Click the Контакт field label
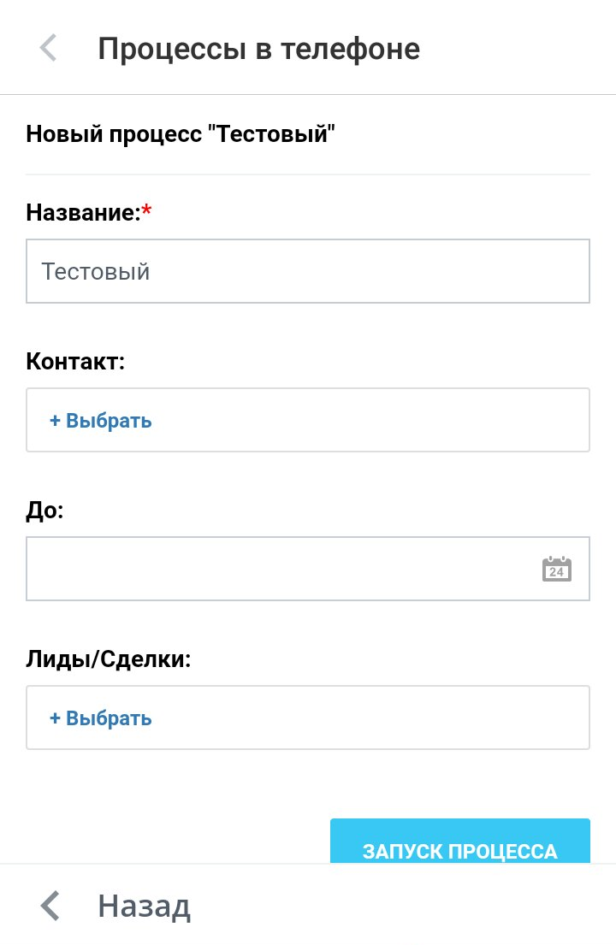The height and width of the screenshot is (945, 616). 75,361
